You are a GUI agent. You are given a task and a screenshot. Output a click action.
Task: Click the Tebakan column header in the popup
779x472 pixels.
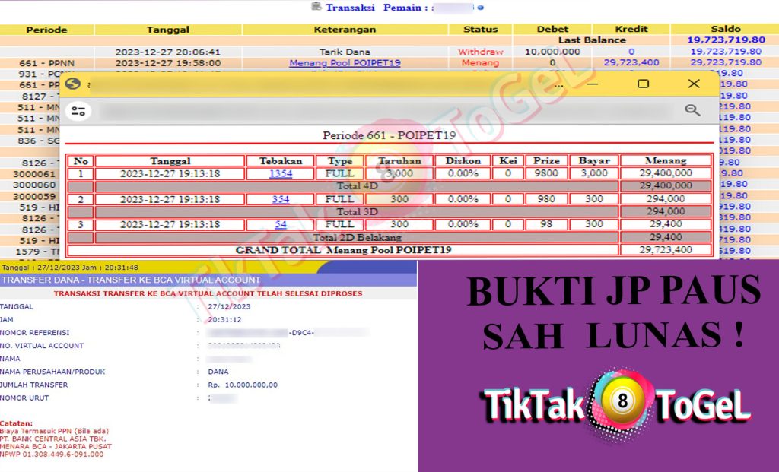281,161
